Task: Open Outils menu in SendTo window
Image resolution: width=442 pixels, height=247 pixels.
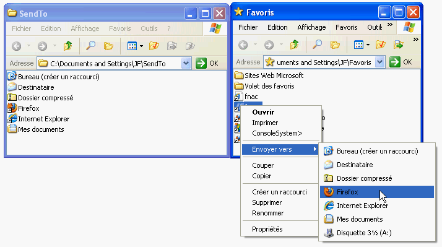Action: click(x=149, y=28)
